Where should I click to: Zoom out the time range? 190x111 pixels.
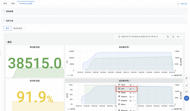click(168, 37)
